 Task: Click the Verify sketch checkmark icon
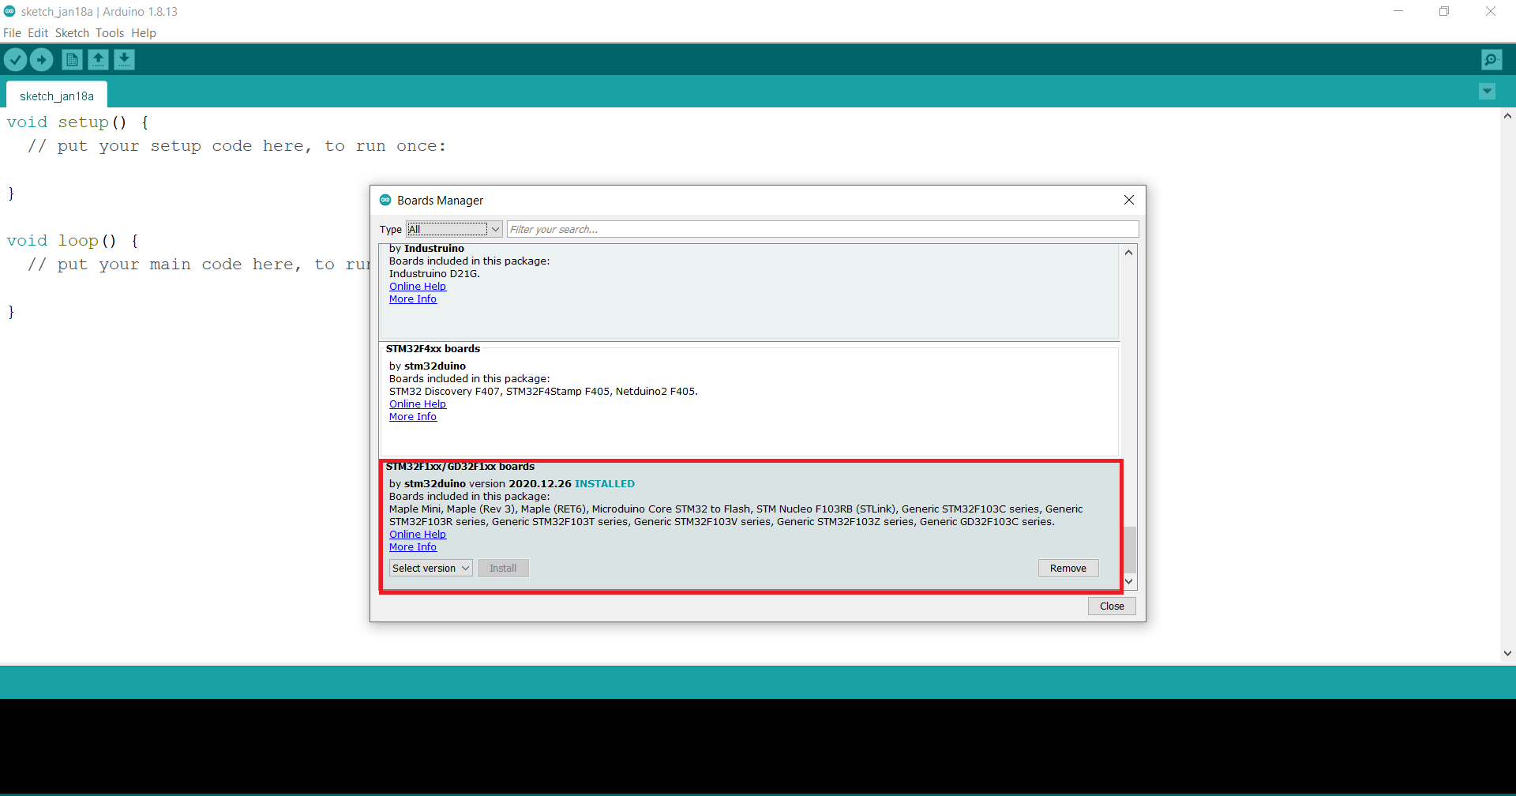point(15,59)
